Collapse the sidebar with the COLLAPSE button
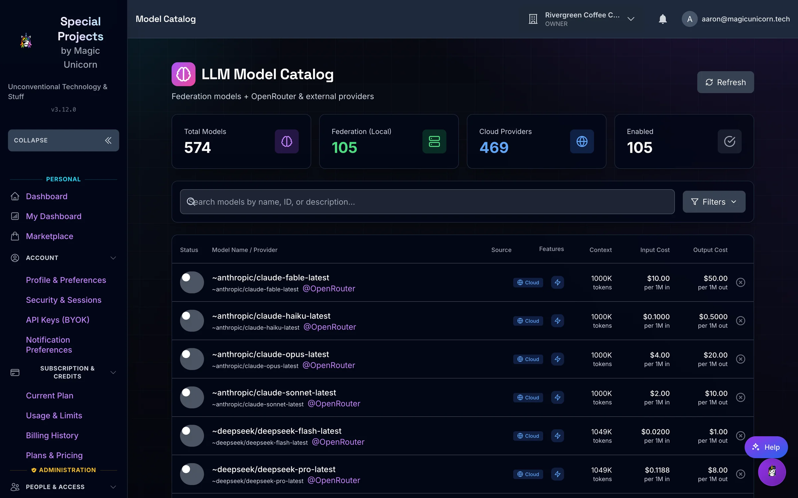 pos(64,140)
